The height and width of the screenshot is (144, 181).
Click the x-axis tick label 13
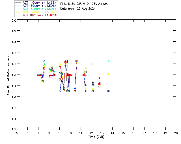pyautogui.click(x=102, y=133)
